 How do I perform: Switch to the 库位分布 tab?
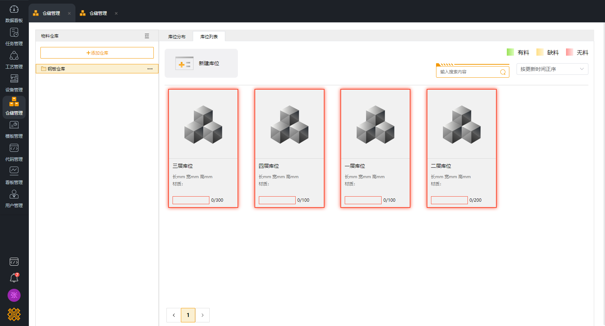pos(177,37)
